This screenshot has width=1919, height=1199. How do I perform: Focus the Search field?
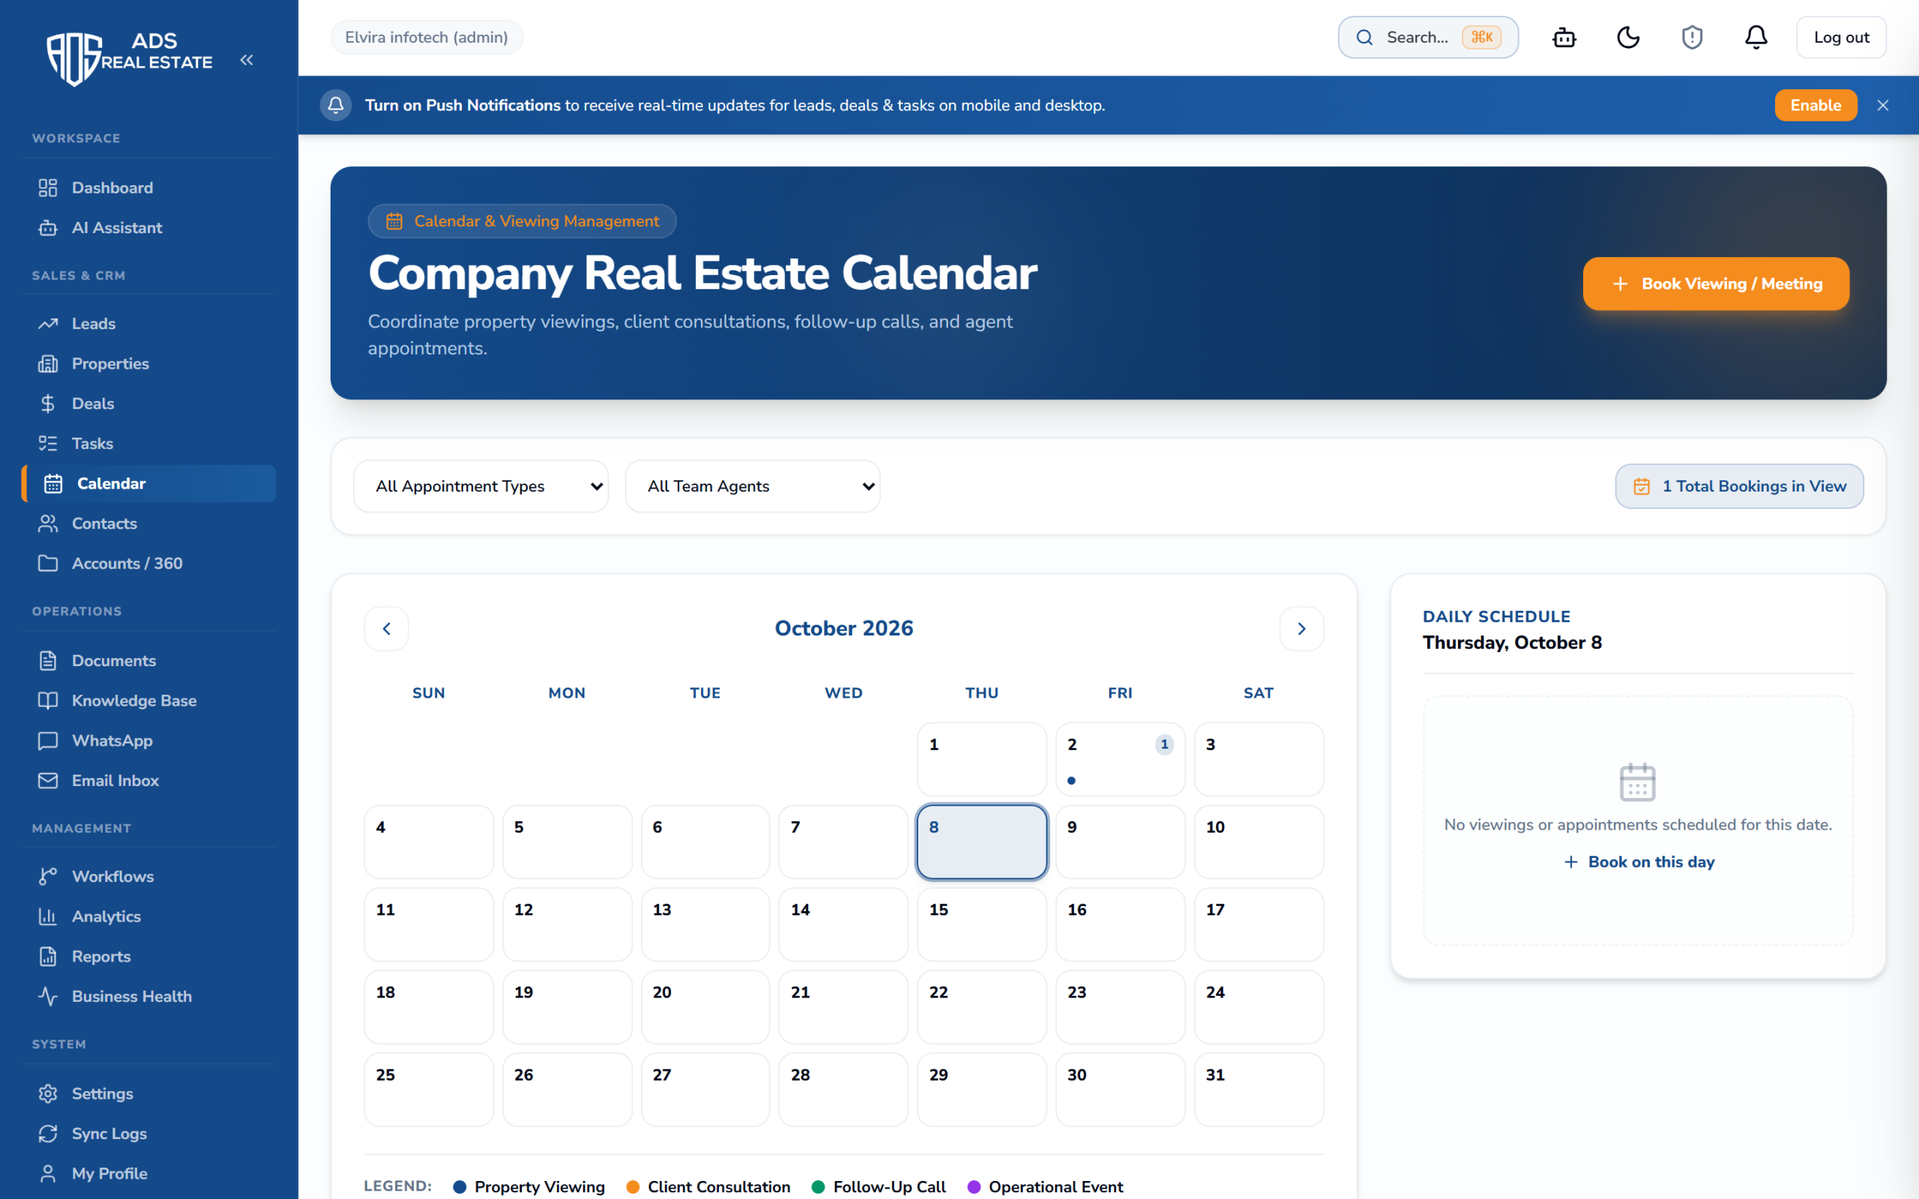(x=1427, y=37)
